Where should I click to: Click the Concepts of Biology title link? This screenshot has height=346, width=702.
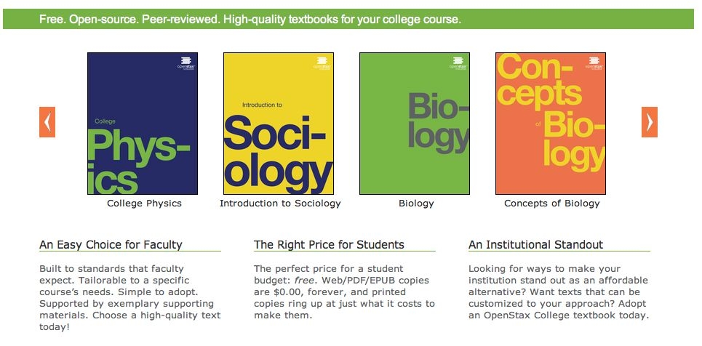coord(551,204)
